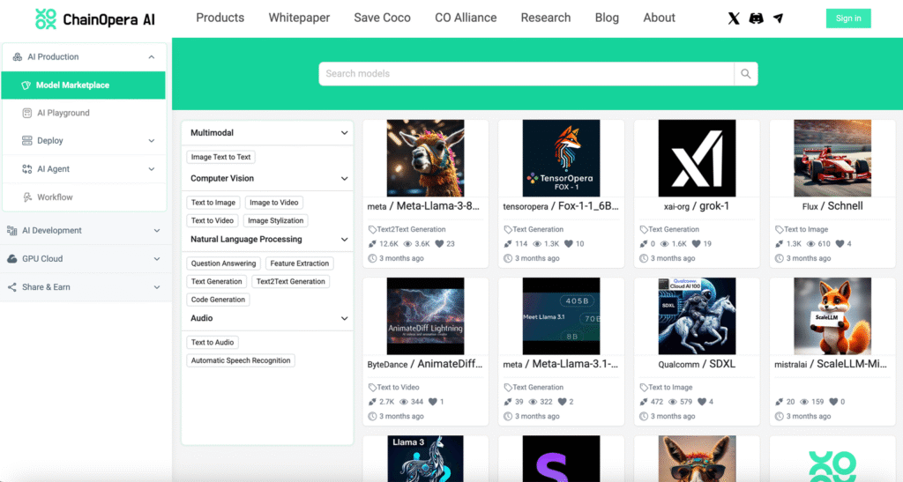Viewport: 903px width, 482px height.
Task: Toggle the Code Generation filter tag
Action: [x=218, y=300]
